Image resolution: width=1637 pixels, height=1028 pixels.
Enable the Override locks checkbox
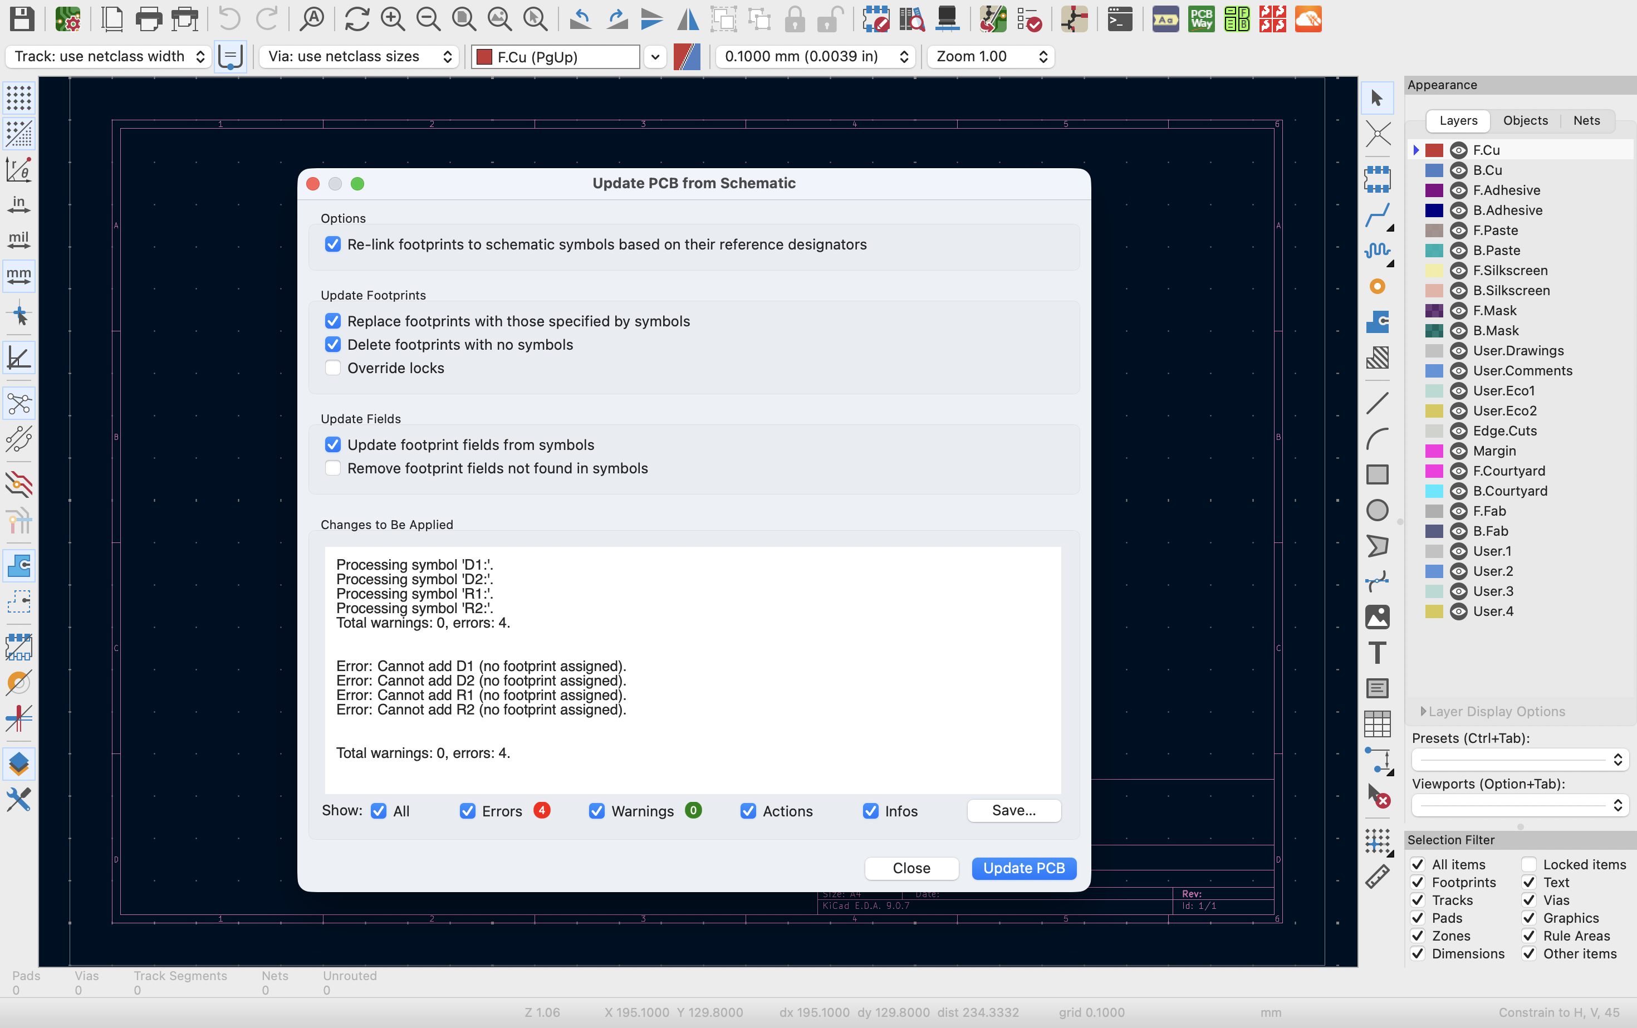click(x=332, y=368)
